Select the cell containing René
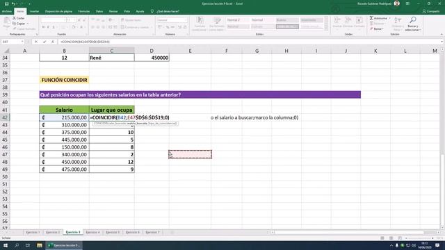Image resolution: width=445 pixels, height=250 pixels. [111, 58]
